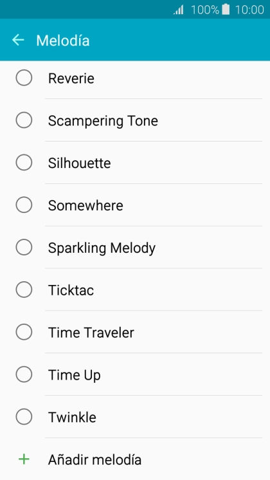Tap the Twinkle ringtone name

[x=72, y=417]
